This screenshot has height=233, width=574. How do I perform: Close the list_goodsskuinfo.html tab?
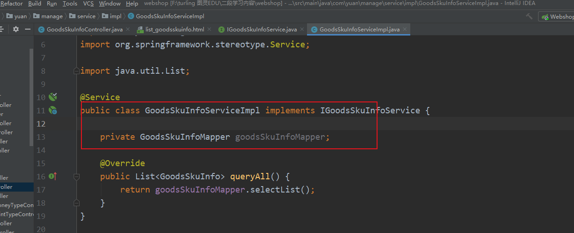[x=209, y=30]
